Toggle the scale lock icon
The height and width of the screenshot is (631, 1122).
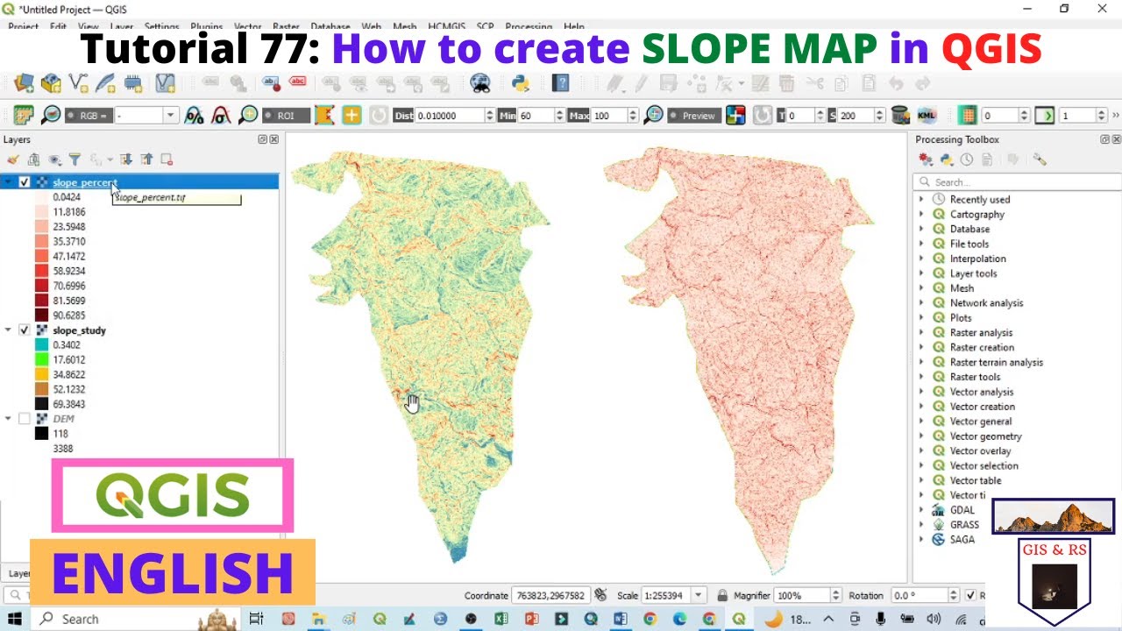pos(722,595)
